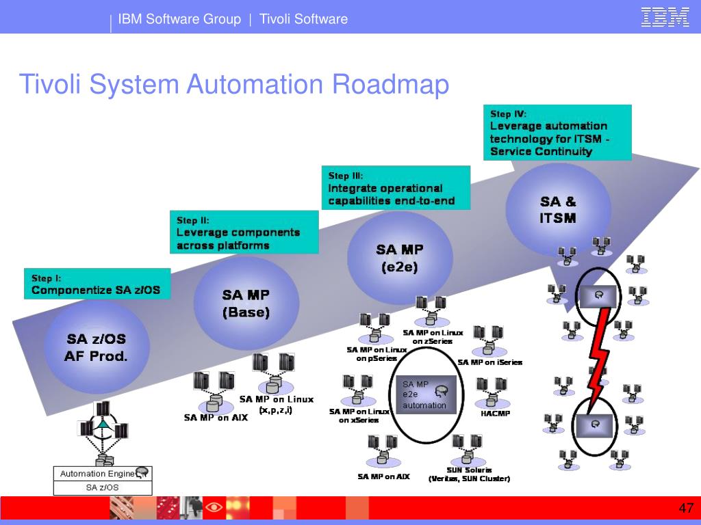Click the SA MP (e2e) sphere
This screenshot has width=701, height=525.
(400, 258)
